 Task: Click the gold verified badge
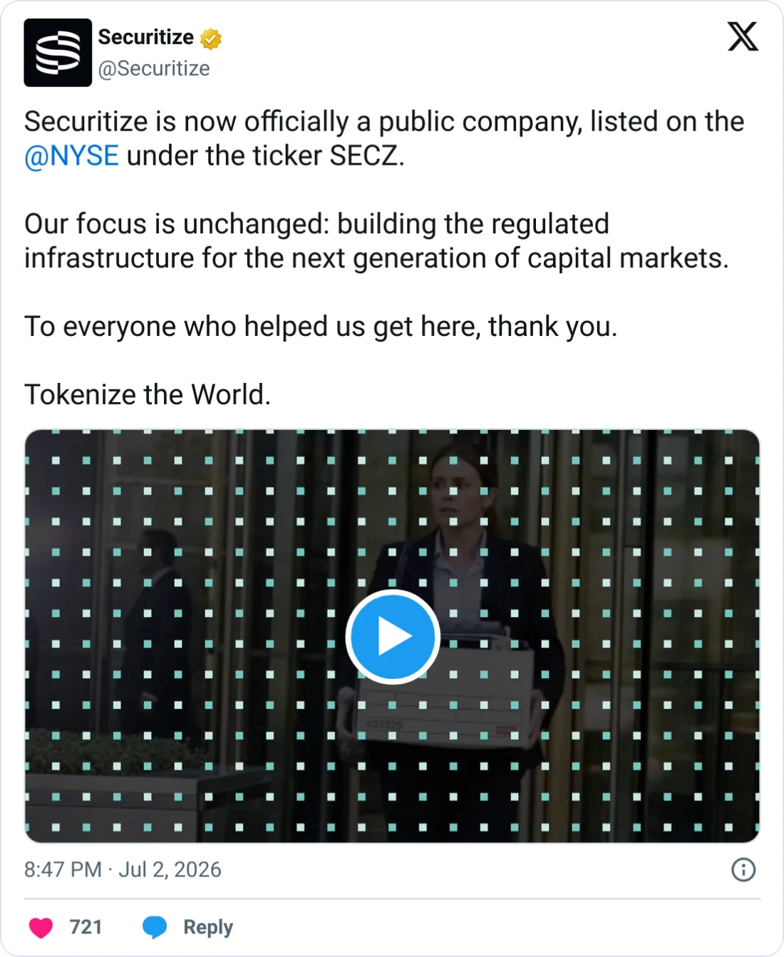tap(211, 38)
